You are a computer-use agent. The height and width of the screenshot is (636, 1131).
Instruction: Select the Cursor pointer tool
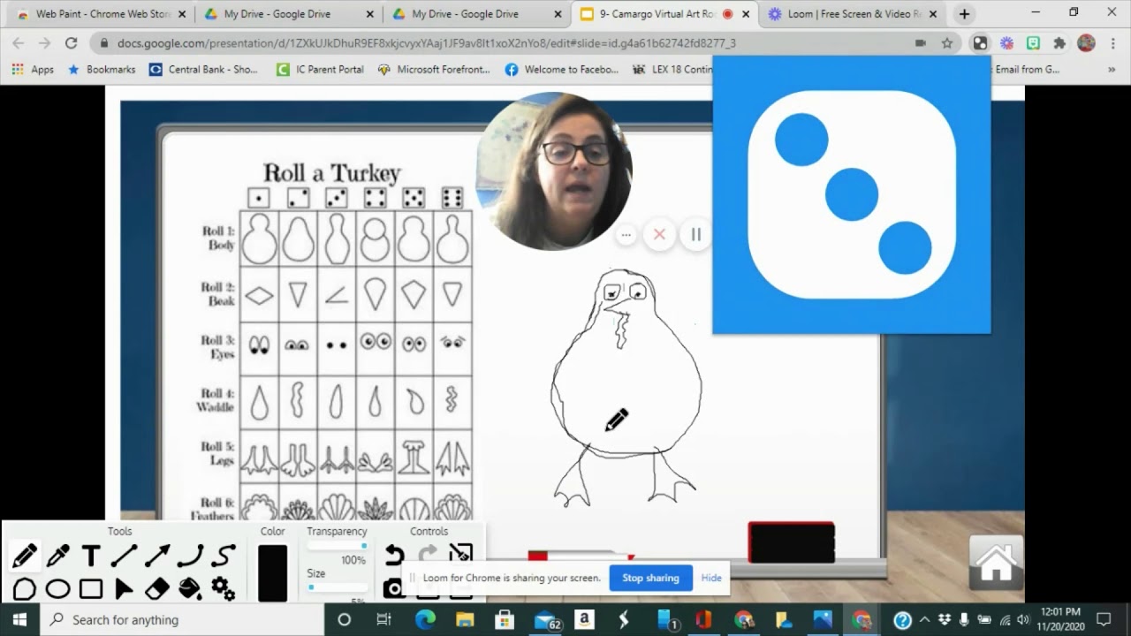tap(124, 588)
